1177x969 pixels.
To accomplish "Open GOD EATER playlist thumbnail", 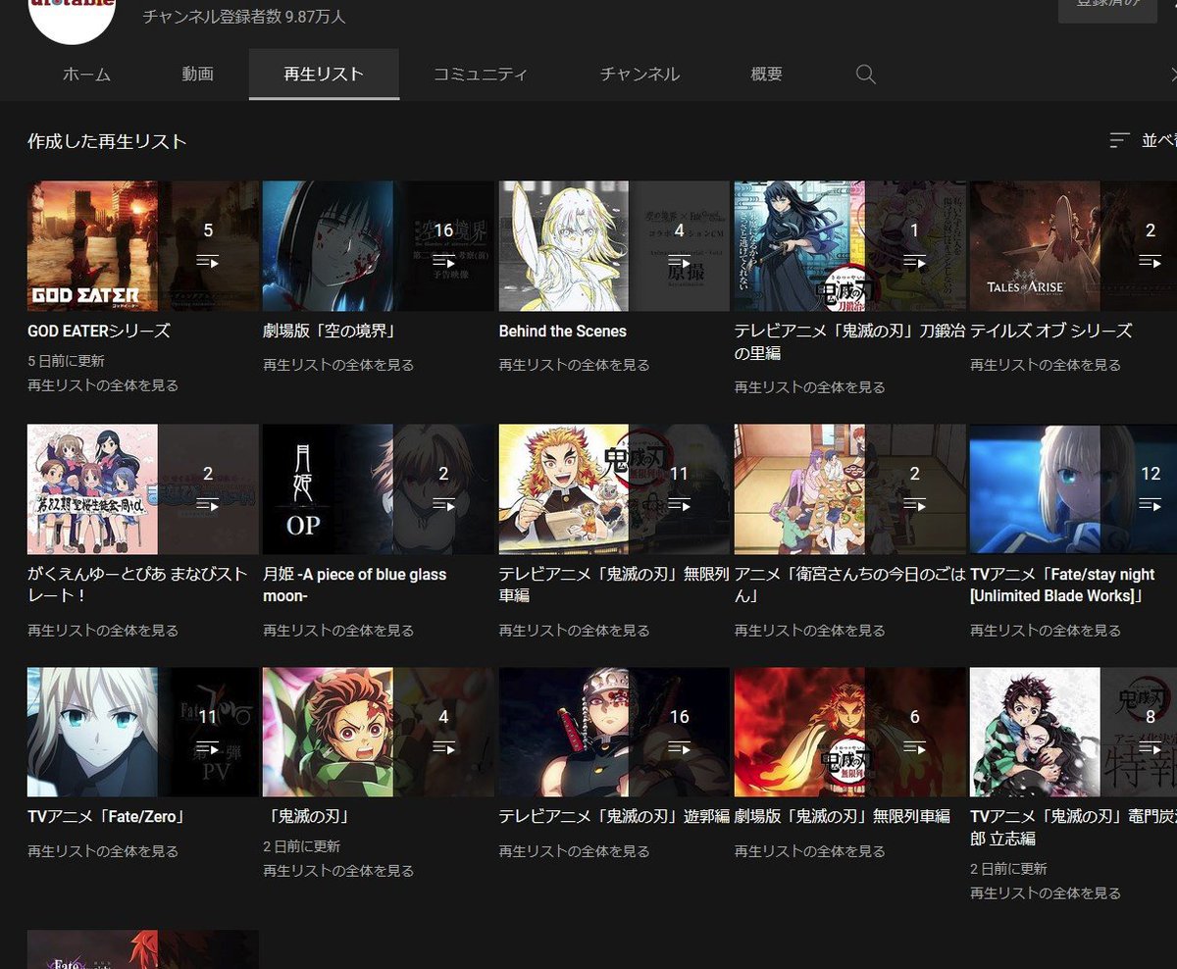I will (x=143, y=245).
